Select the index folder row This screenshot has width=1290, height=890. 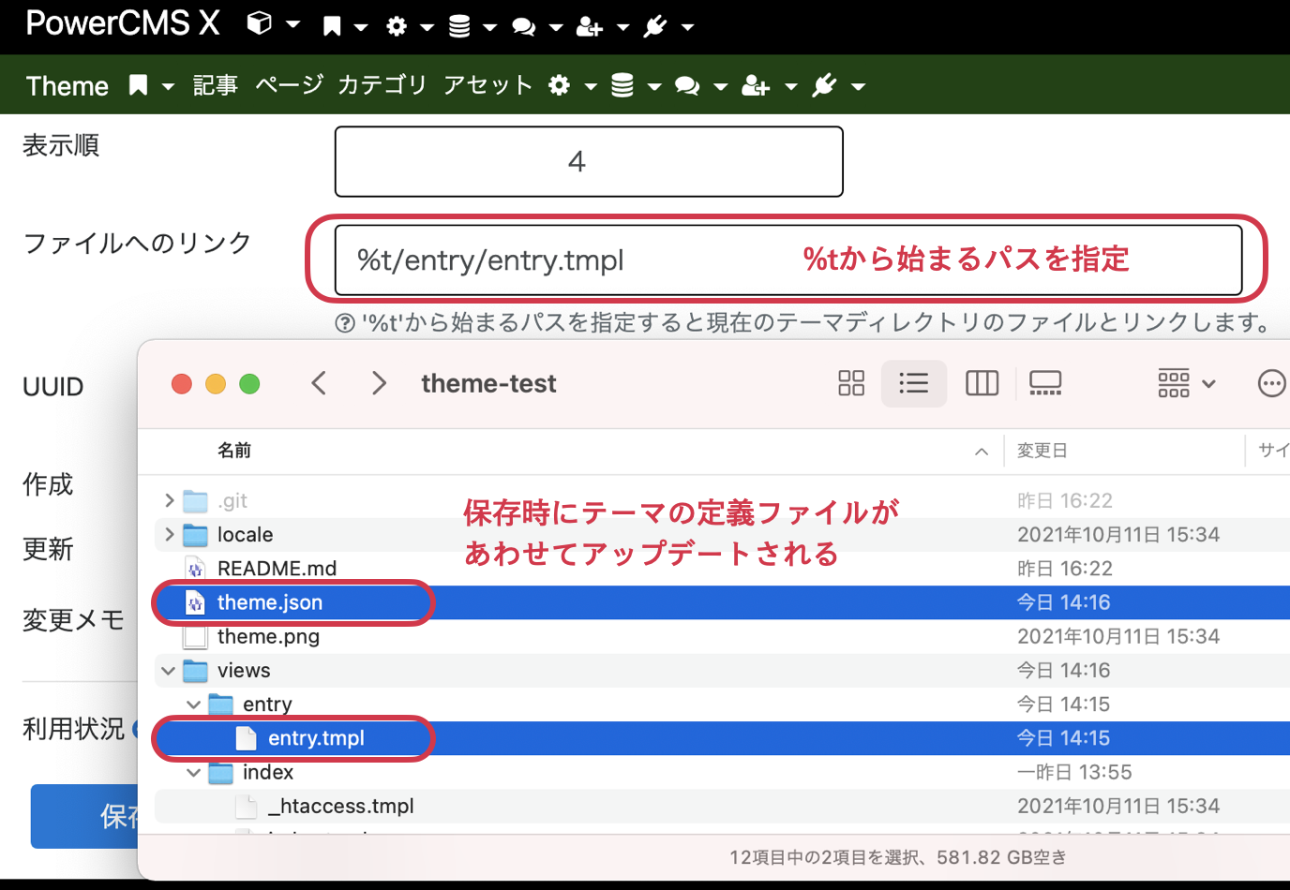pyautogui.click(x=722, y=773)
